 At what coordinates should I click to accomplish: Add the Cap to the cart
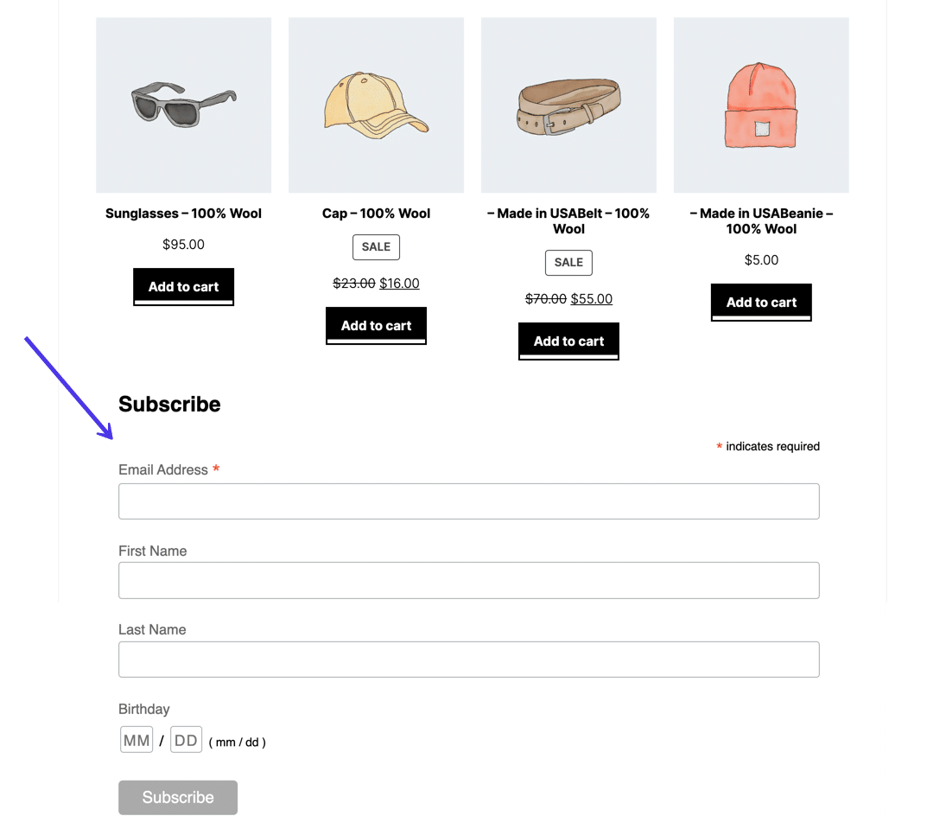point(376,325)
